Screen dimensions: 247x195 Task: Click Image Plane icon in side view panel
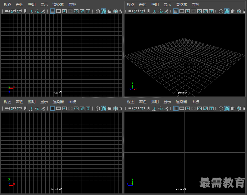[x=154, y=108]
